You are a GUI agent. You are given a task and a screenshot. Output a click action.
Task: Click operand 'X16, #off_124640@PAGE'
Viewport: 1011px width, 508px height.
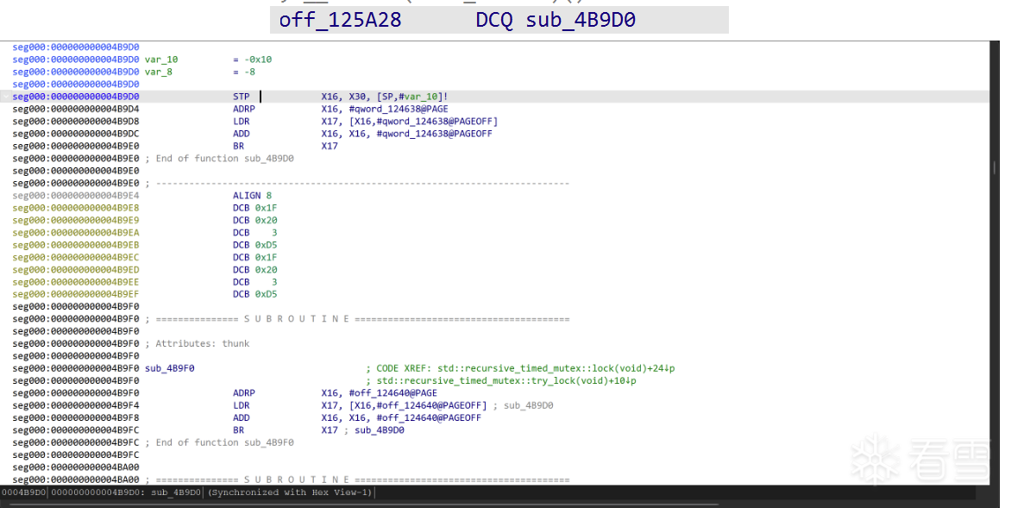tap(380, 392)
